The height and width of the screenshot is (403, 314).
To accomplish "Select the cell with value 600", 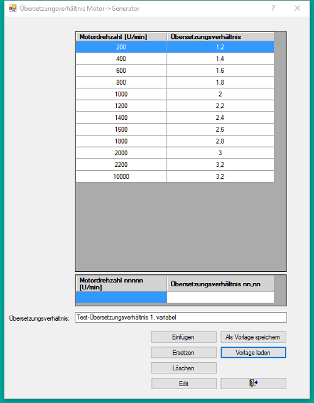I will click(x=121, y=71).
